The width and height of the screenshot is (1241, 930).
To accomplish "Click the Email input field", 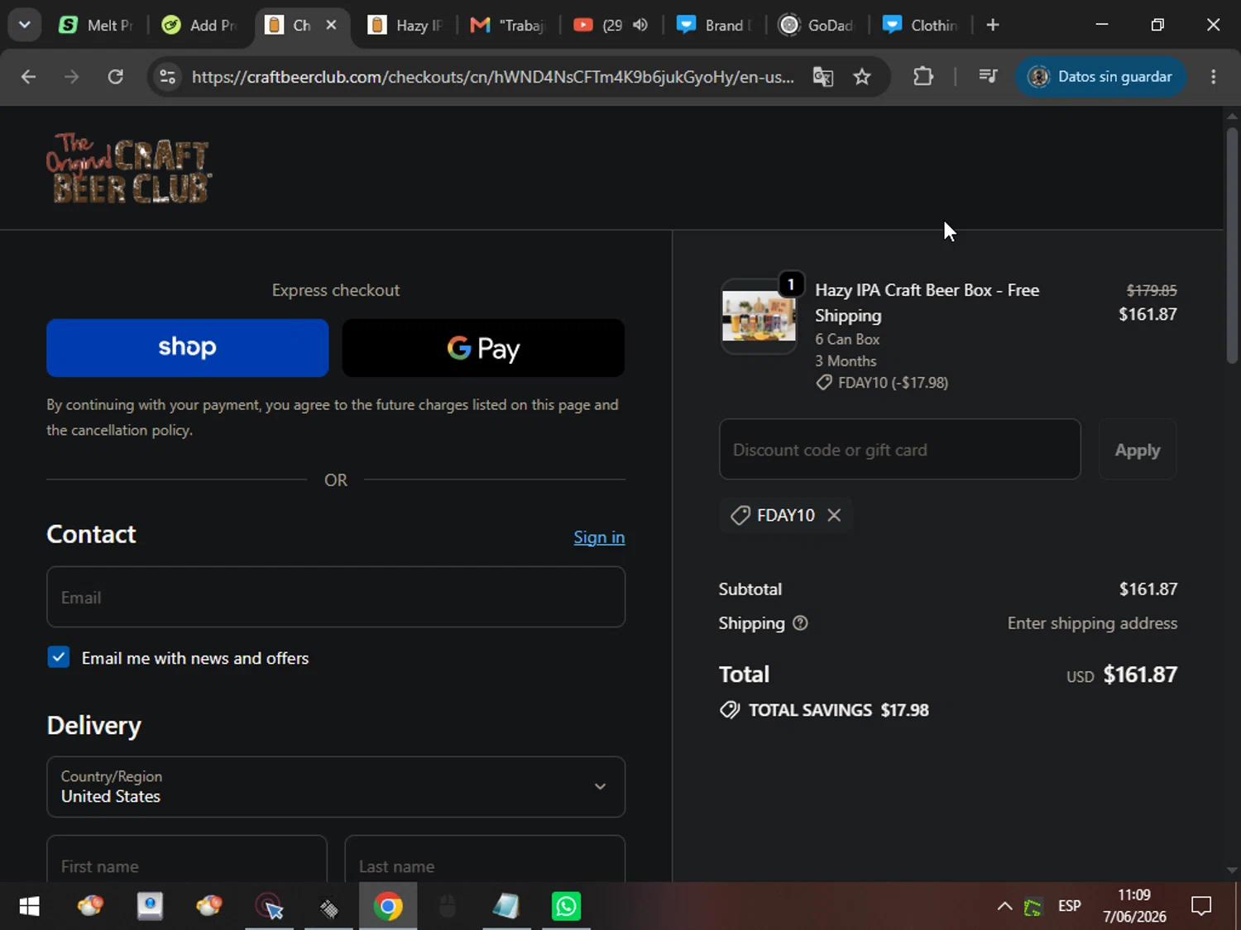I will click(336, 597).
